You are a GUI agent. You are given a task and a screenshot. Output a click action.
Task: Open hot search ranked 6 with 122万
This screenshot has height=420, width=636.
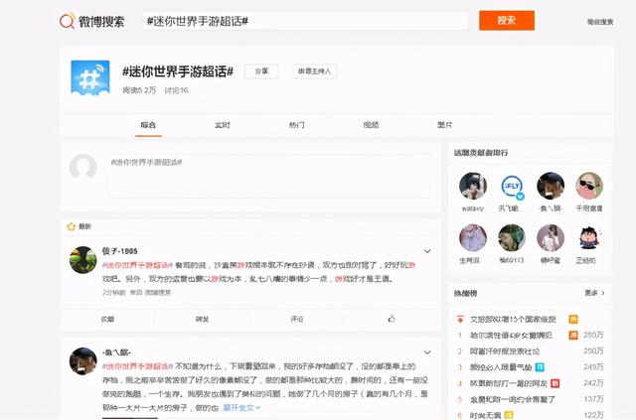point(485,415)
